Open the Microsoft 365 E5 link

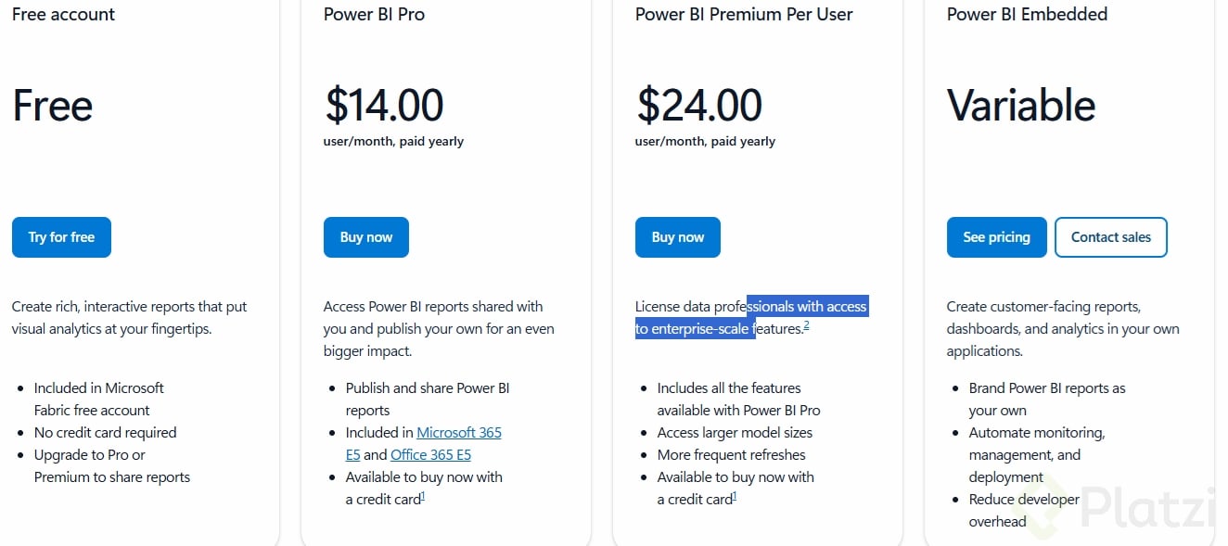pos(459,432)
